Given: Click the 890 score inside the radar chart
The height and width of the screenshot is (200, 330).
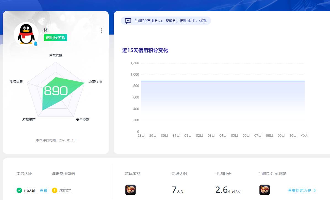Looking at the screenshot, I should [56, 91].
